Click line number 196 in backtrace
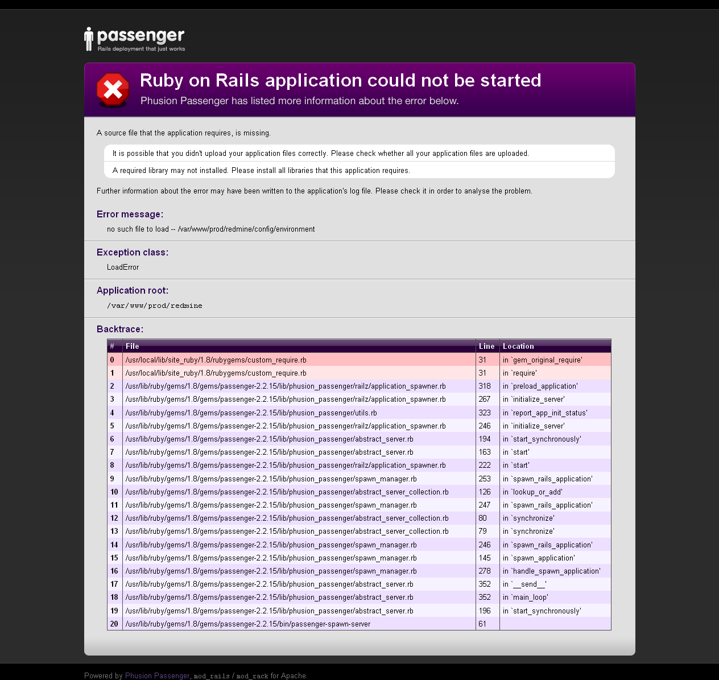Image resolution: width=719 pixels, height=680 pixels. (484, 611)
